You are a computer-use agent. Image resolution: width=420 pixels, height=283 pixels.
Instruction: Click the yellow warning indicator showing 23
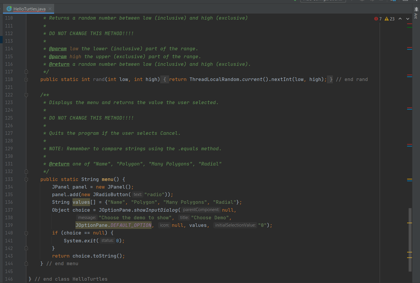389,18
